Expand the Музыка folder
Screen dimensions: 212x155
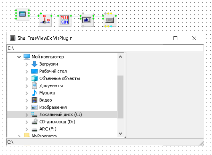click(x=27, y=93)
